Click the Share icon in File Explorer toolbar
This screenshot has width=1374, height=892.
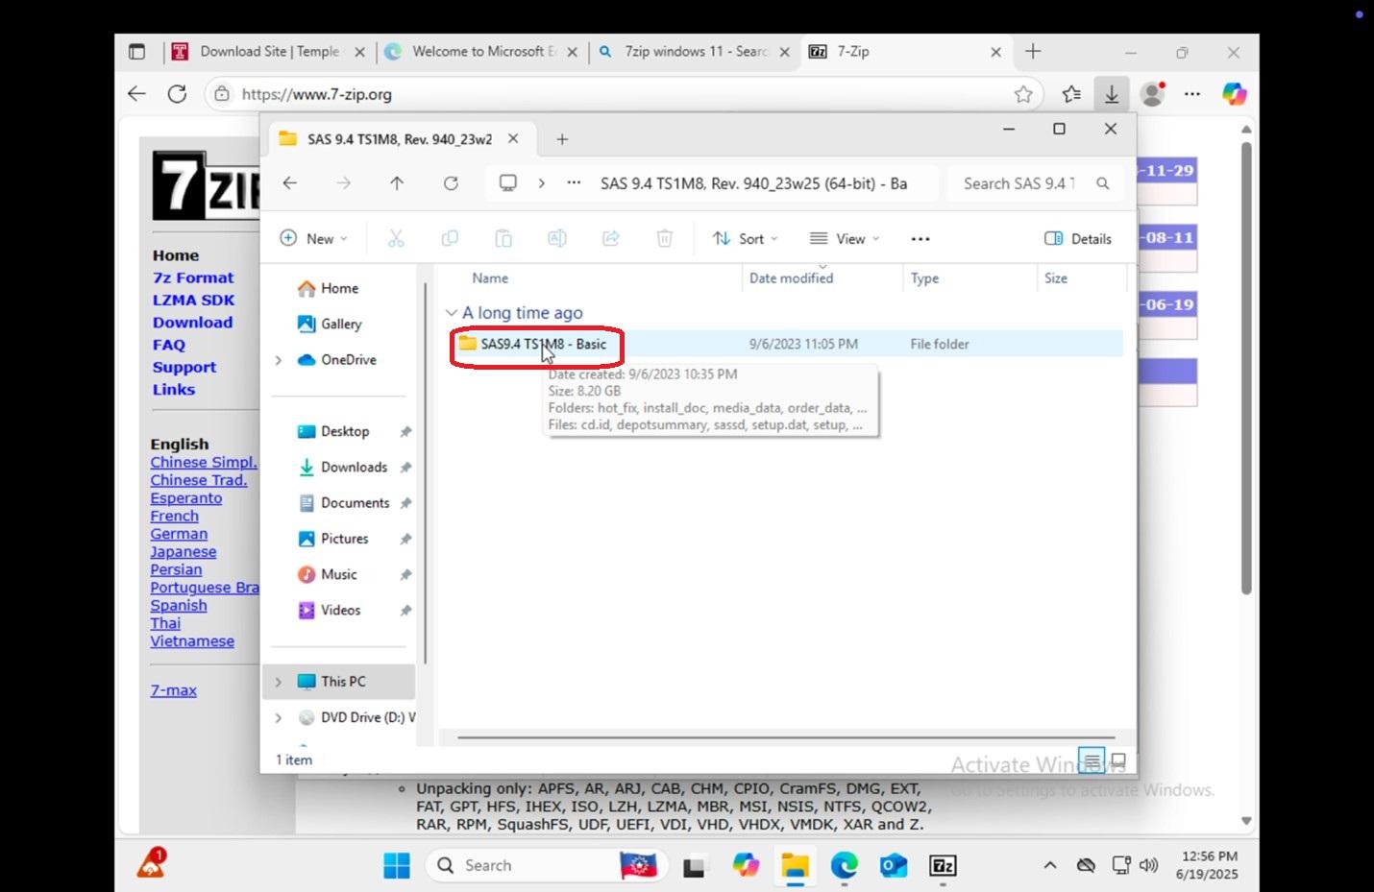(611, 239)
